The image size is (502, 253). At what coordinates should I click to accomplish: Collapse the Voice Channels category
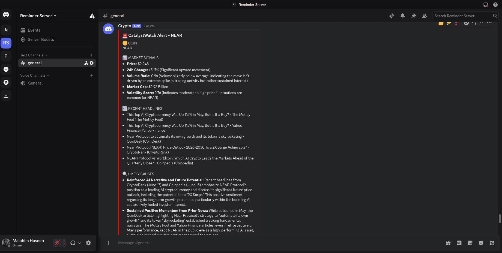pyautogui.click(x=35, y=75)
